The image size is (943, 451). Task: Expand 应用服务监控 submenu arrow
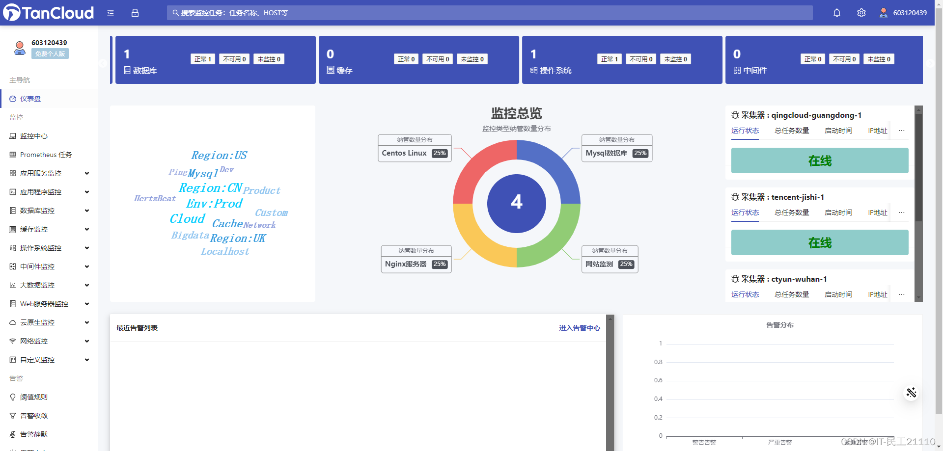(87, 173)
